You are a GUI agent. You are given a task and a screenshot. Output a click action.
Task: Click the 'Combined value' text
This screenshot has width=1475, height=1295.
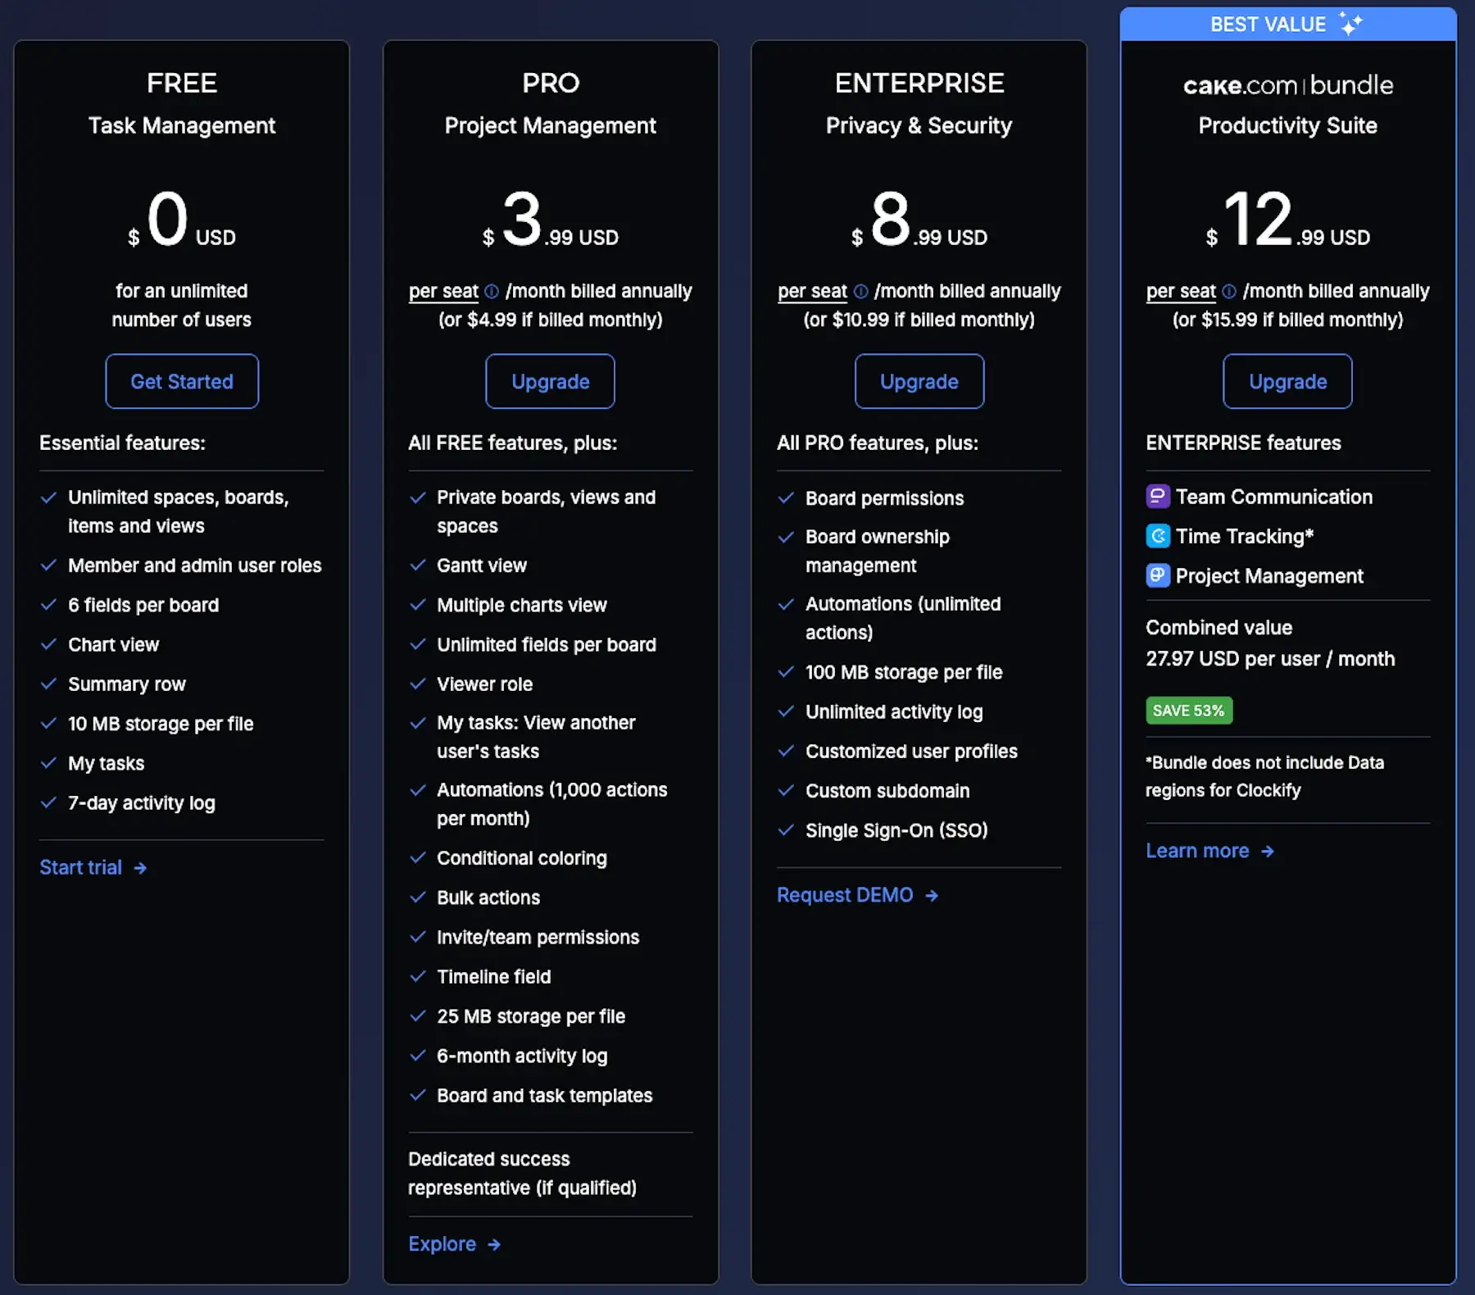click(1219, 628)
